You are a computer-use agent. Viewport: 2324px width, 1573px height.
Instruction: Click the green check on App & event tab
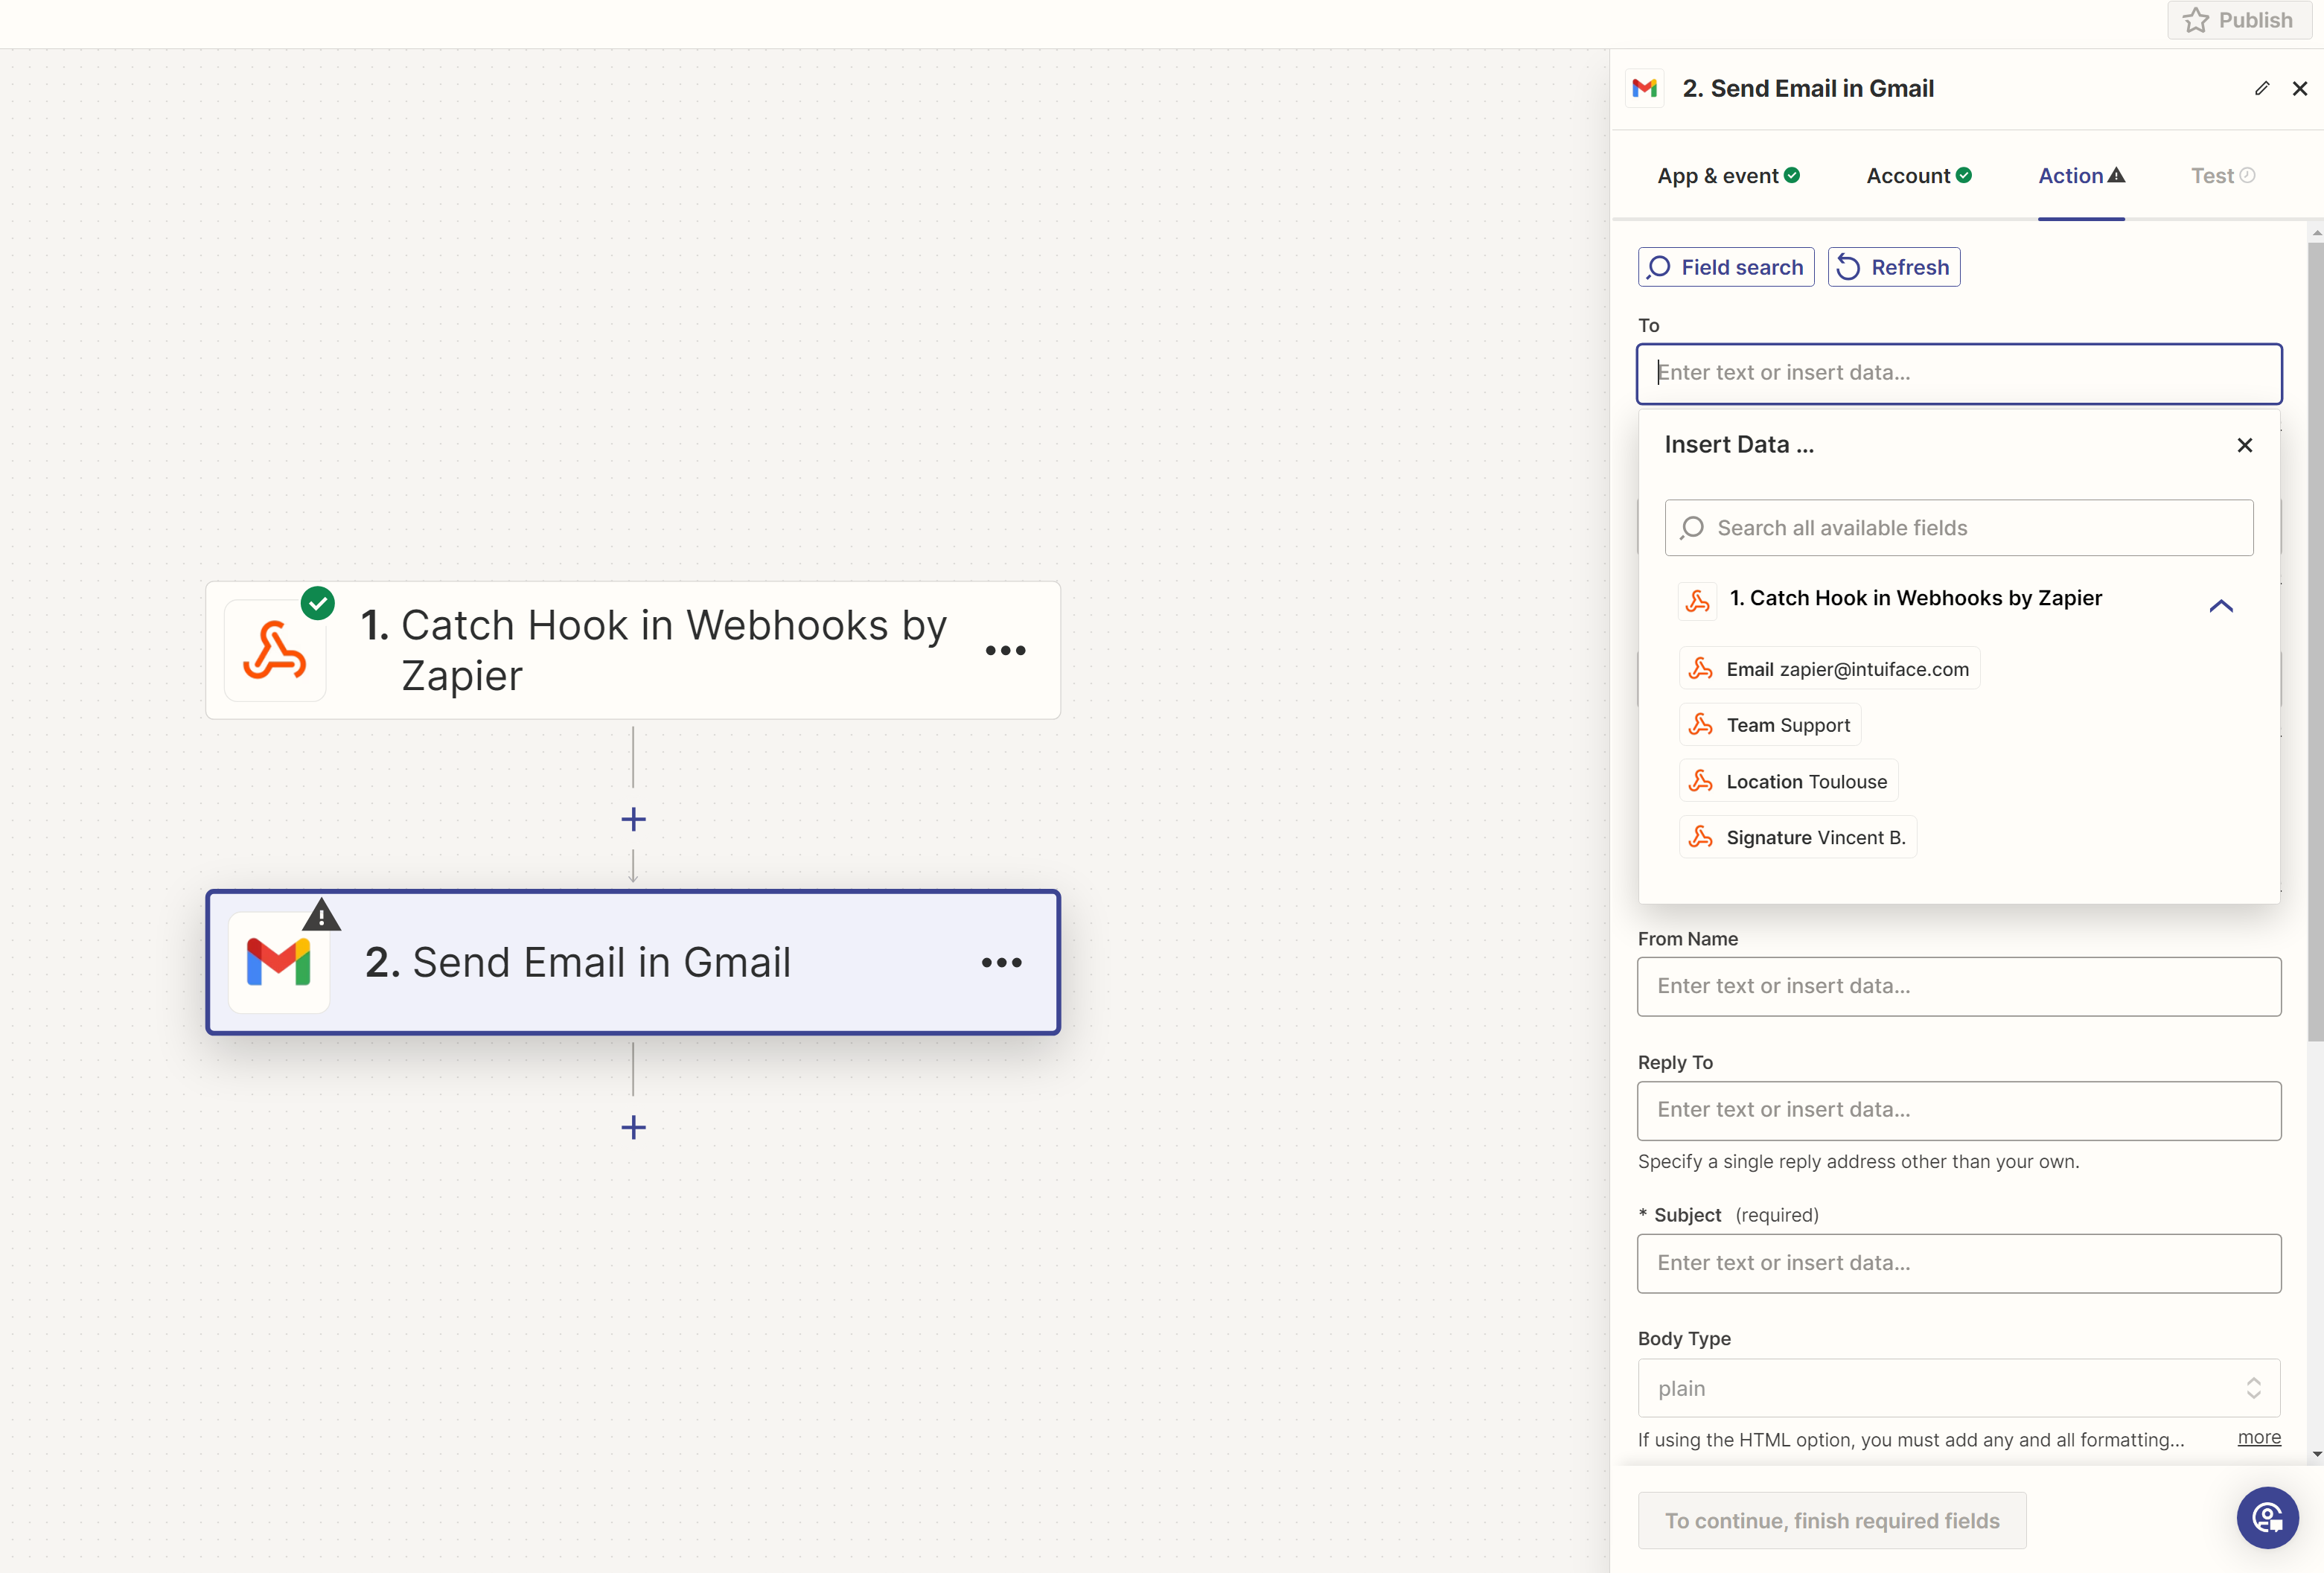coord(1792,175)
